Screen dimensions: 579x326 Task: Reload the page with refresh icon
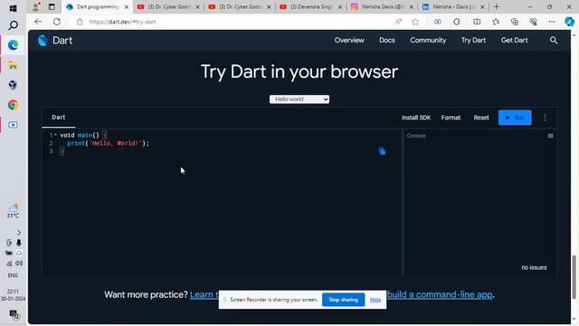coord(56,22)
